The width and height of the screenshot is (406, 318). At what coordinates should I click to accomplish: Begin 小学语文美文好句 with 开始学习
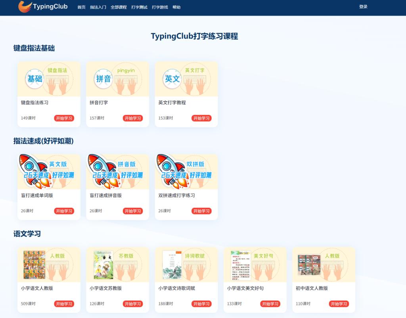click(270, 304)
